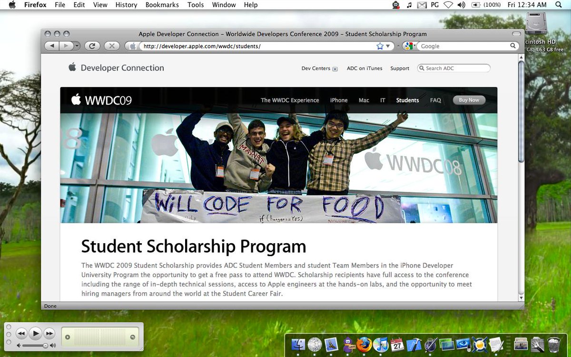
Task: Open the Bookmarks menu
Action: [x=162, y=5]
